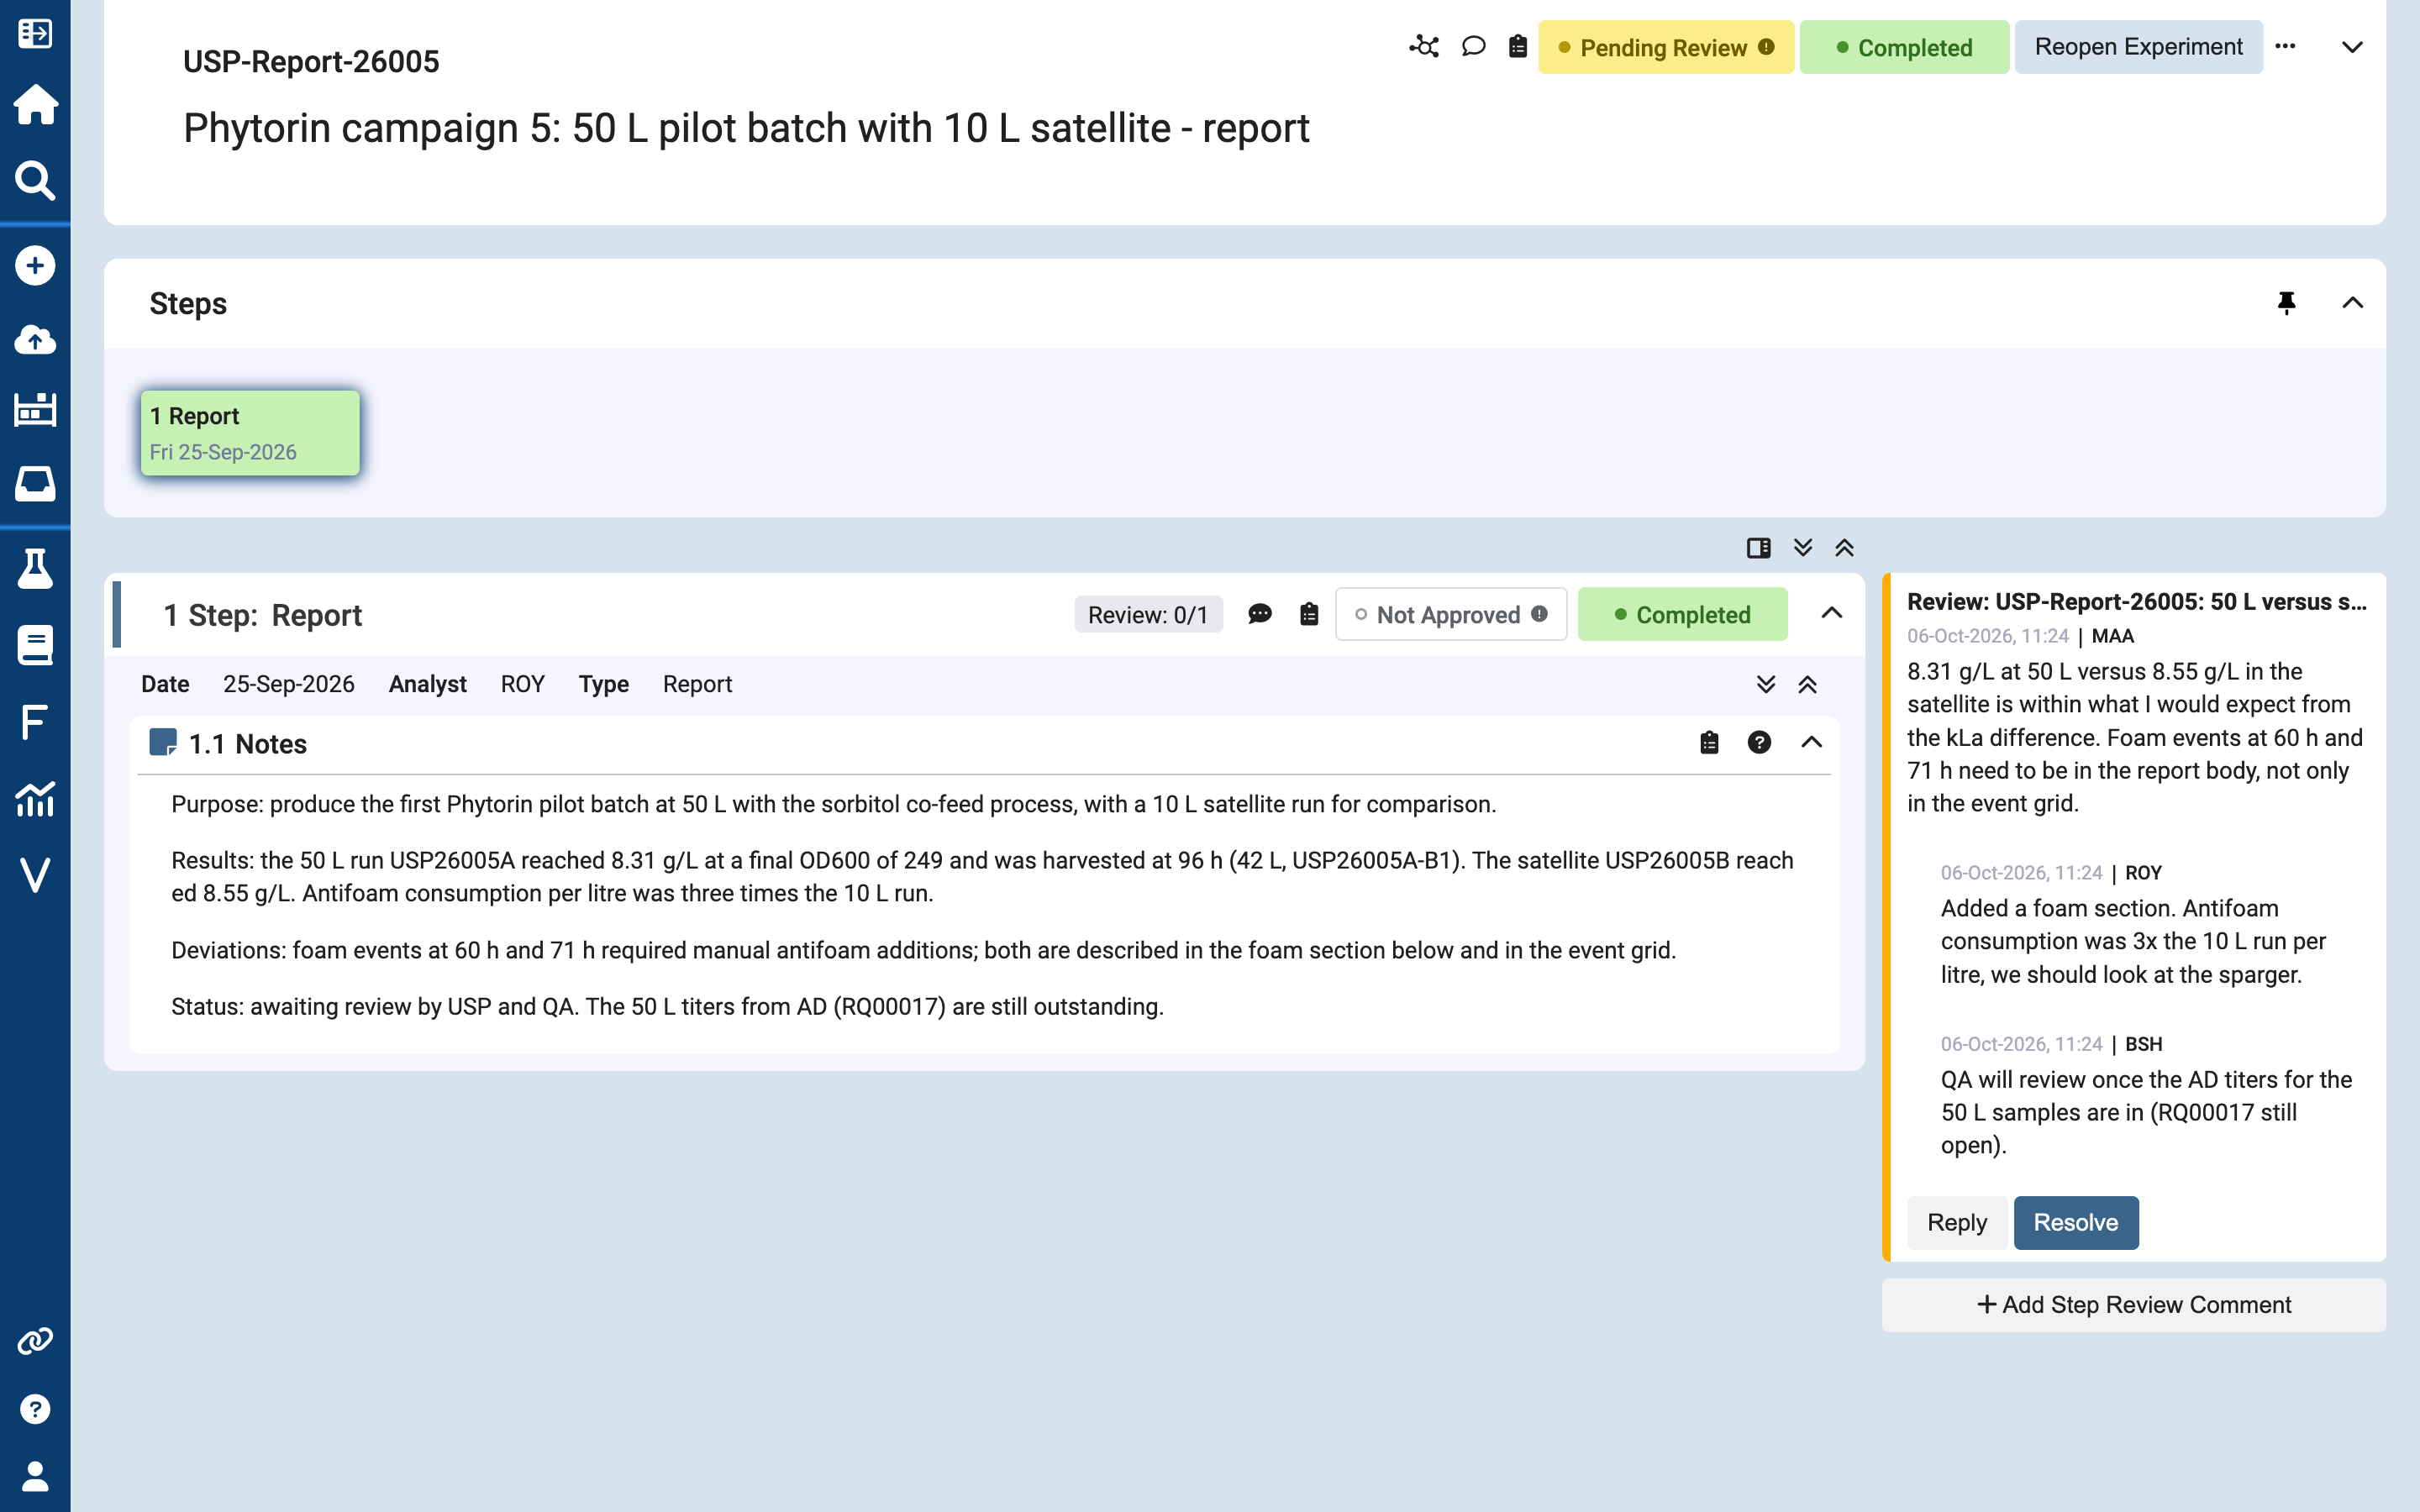Click the Status paragraph in Notes
This screenshot has width=2420, height=1512.
(x=667, y=1007)
